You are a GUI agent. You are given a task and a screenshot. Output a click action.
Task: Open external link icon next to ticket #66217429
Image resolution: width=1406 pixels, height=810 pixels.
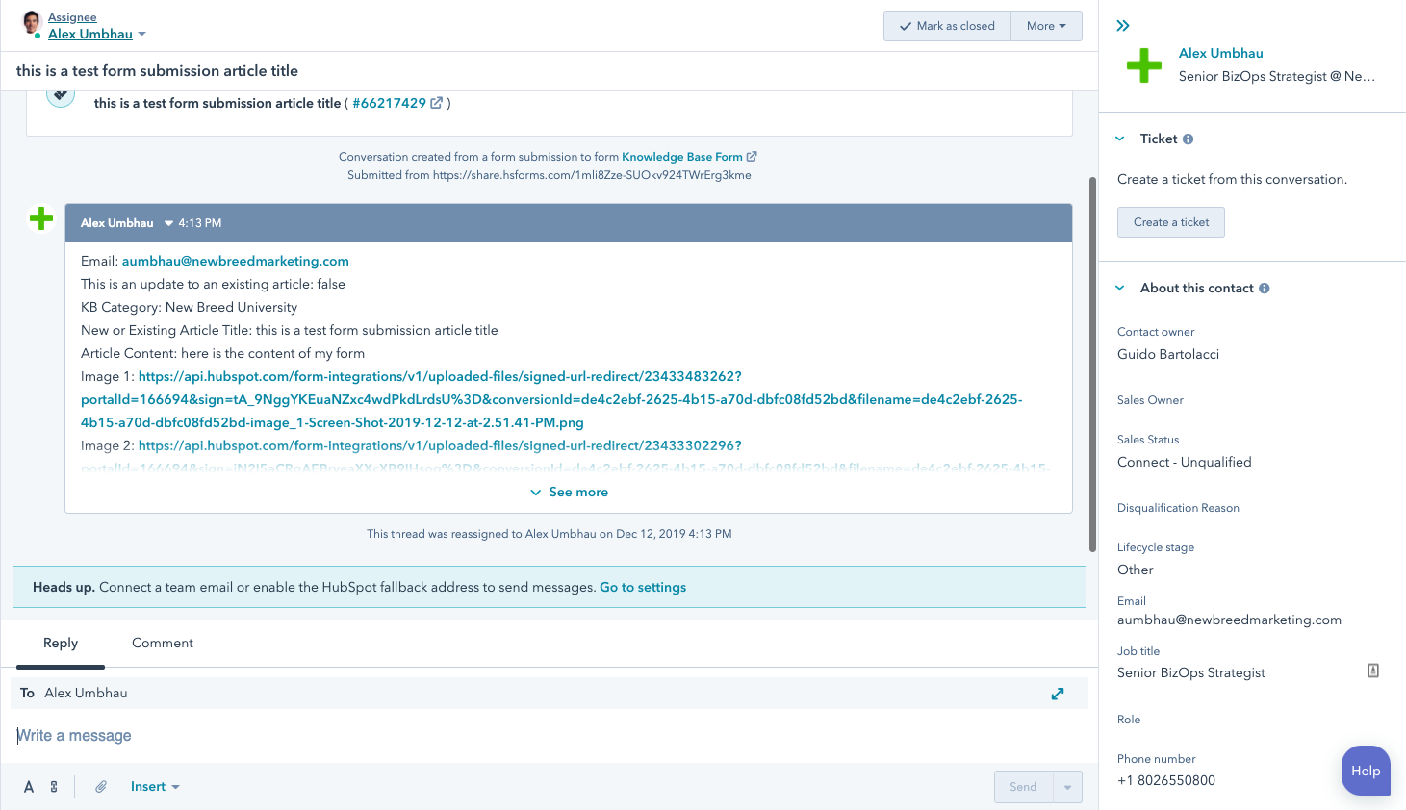(437, 103)
